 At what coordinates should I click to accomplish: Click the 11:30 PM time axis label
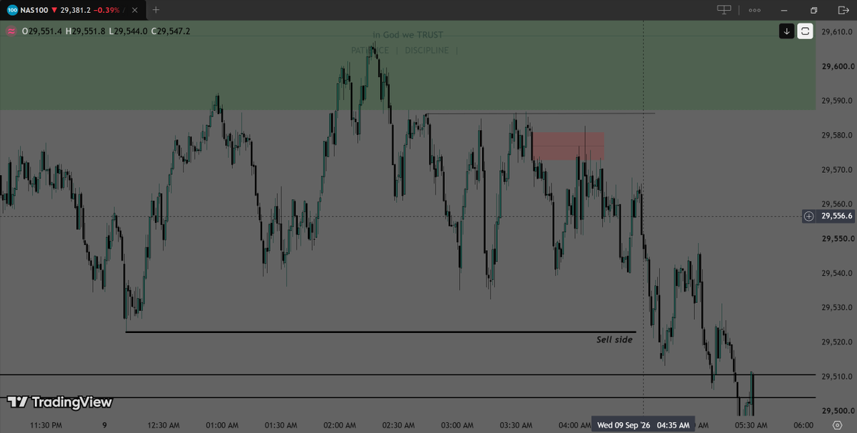(x=46, y=425)
